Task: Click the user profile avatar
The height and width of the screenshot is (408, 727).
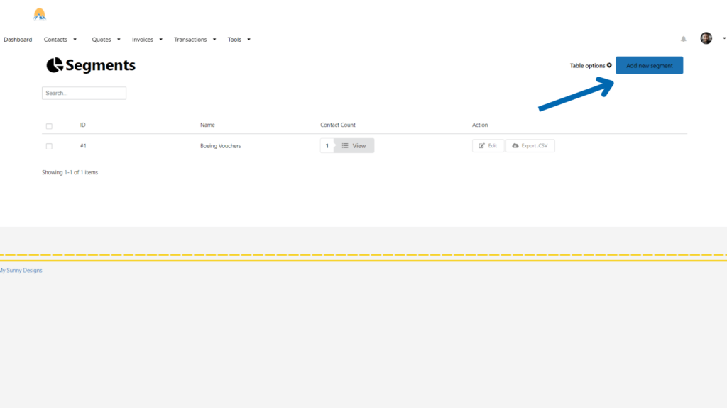Action: tap(706, 38)
